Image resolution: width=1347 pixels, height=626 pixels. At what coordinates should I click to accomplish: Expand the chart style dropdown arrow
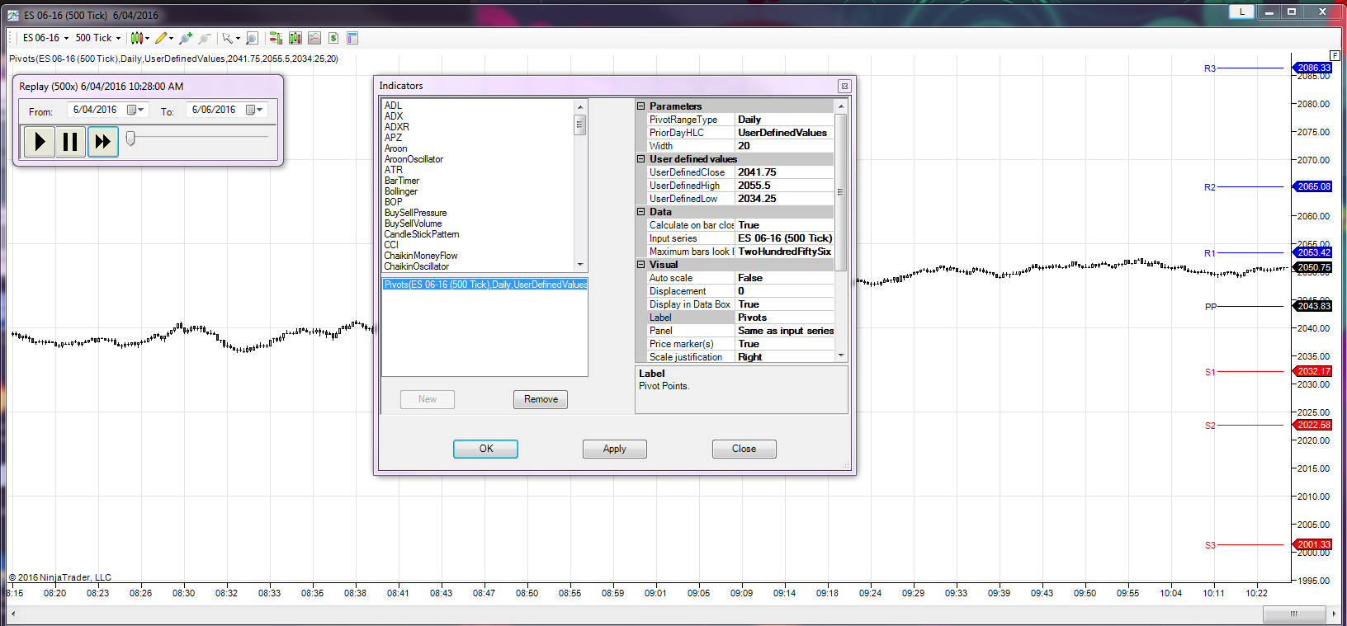click(147, 38)
